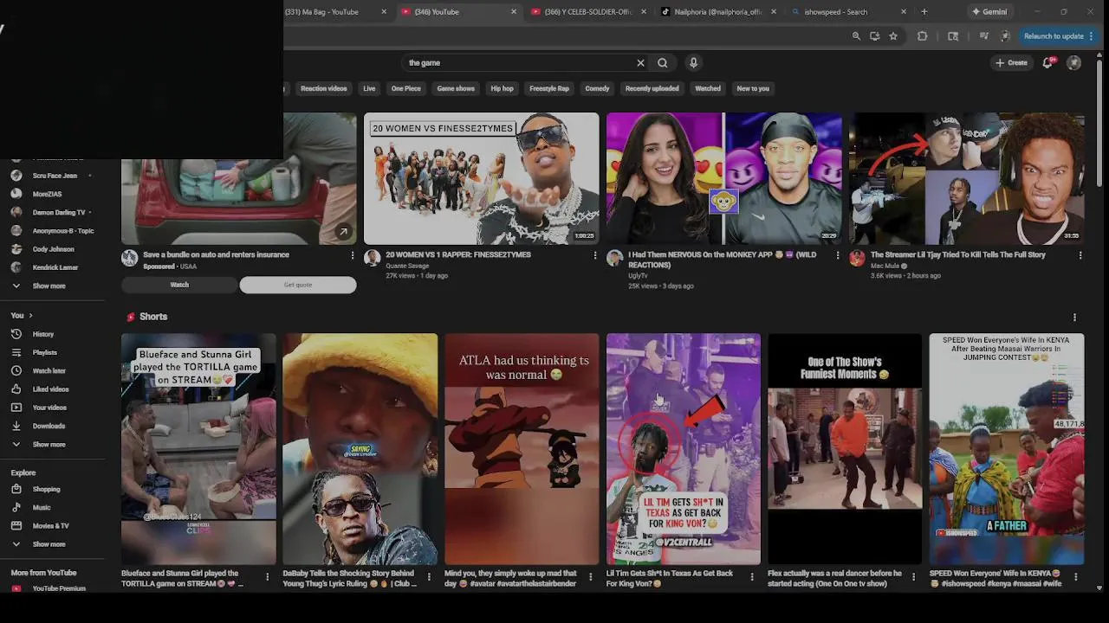This screenshot has height=623, width=1109.
Task: Switch to the Nailphoria TikTok browser tab
Action: (717, 12)
